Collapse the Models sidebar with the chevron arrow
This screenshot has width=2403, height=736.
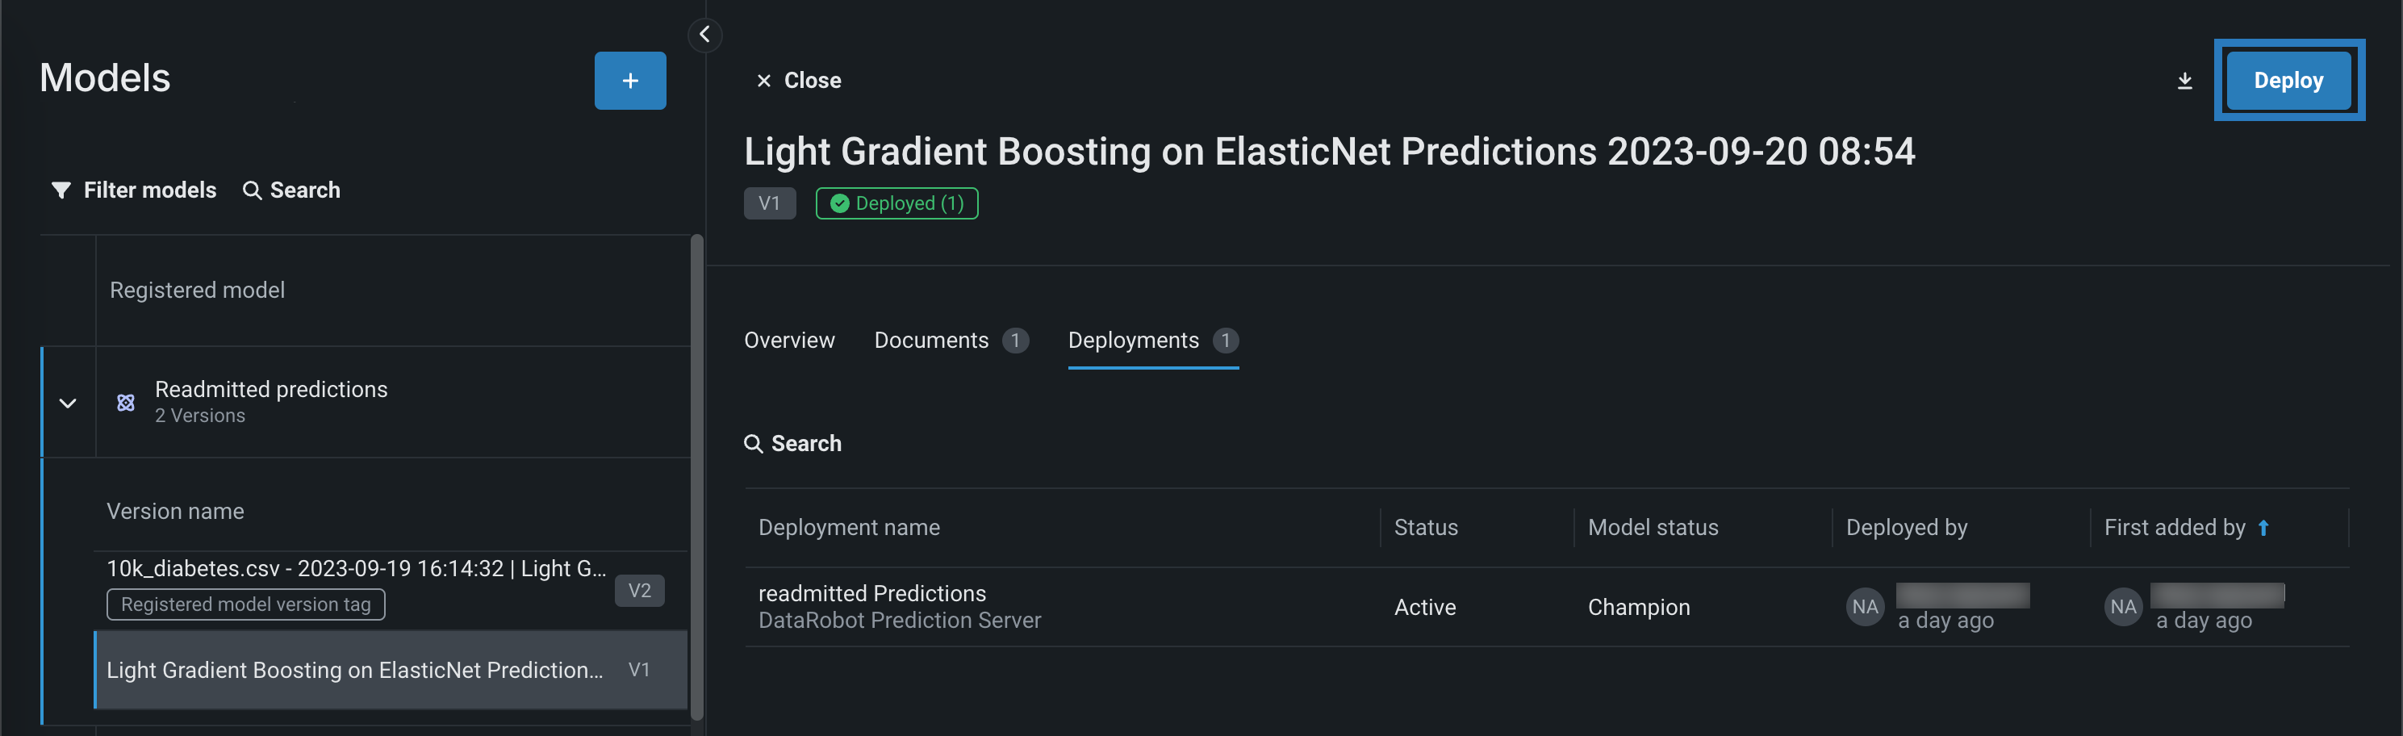click(704, 35)
